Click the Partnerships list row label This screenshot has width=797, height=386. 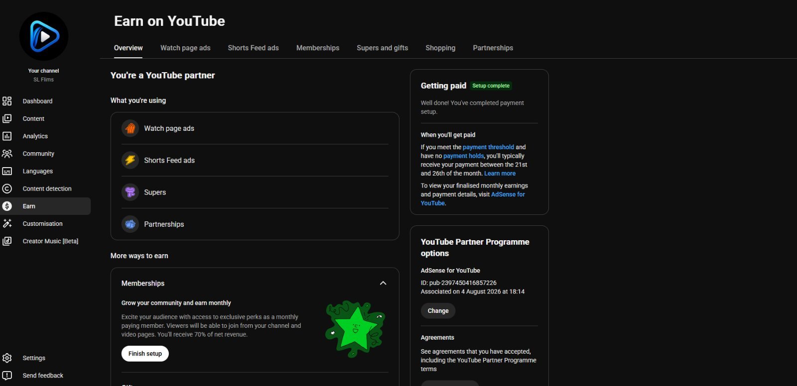[x=164, y=224]
